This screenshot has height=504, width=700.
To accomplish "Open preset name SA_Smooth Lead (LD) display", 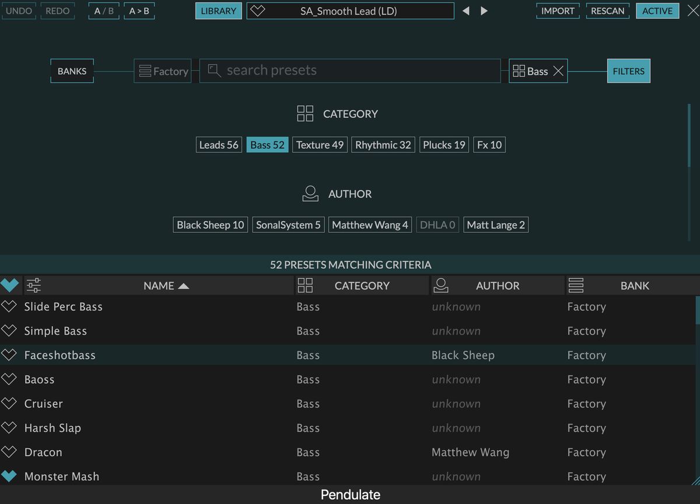I will coord(350,10).
